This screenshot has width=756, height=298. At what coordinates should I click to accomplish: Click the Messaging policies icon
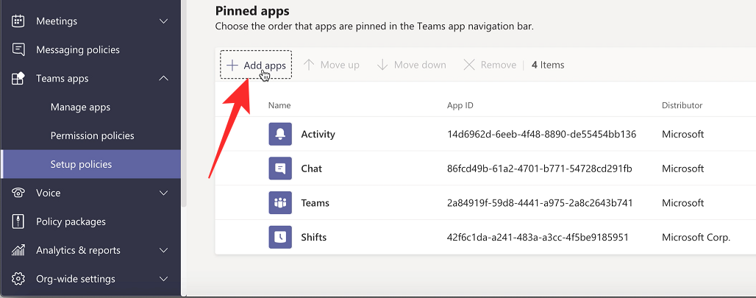(18, 50)
